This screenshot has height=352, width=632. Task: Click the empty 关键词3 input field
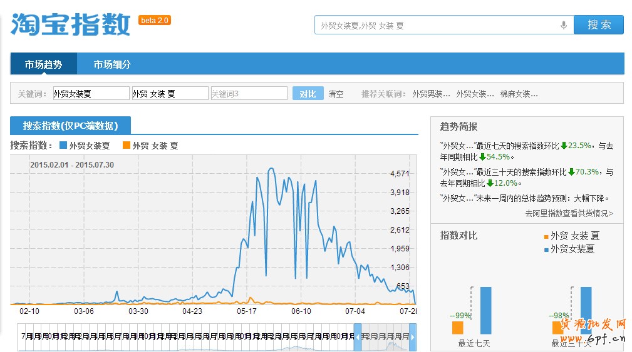pos(249,93)
